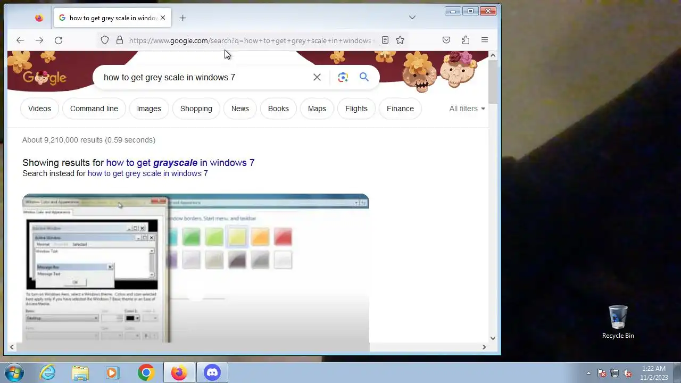
Task: Open Discord from the taskbar
Action: (x=212, y=373)
